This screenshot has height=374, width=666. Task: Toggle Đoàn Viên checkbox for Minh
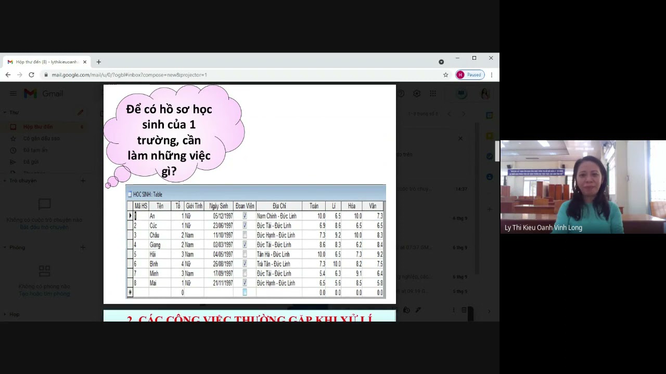click(x=245, y=273)
